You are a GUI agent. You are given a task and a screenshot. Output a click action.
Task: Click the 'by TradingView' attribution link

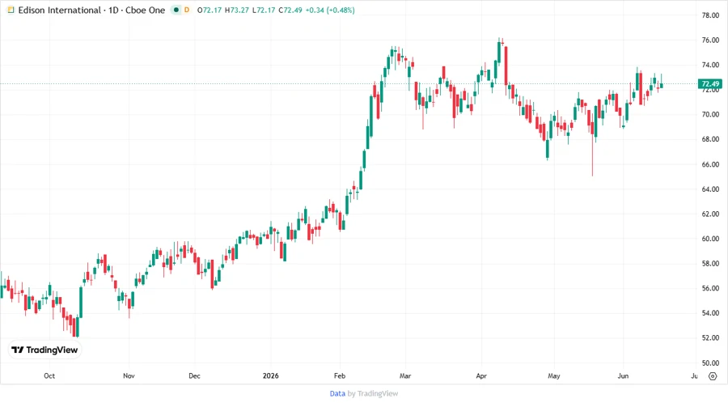[x=373, y=393]
